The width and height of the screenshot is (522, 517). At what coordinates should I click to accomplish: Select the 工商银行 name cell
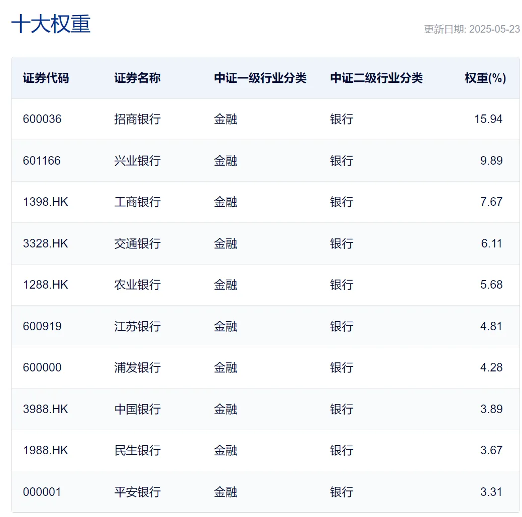click(x=138, y=202)
